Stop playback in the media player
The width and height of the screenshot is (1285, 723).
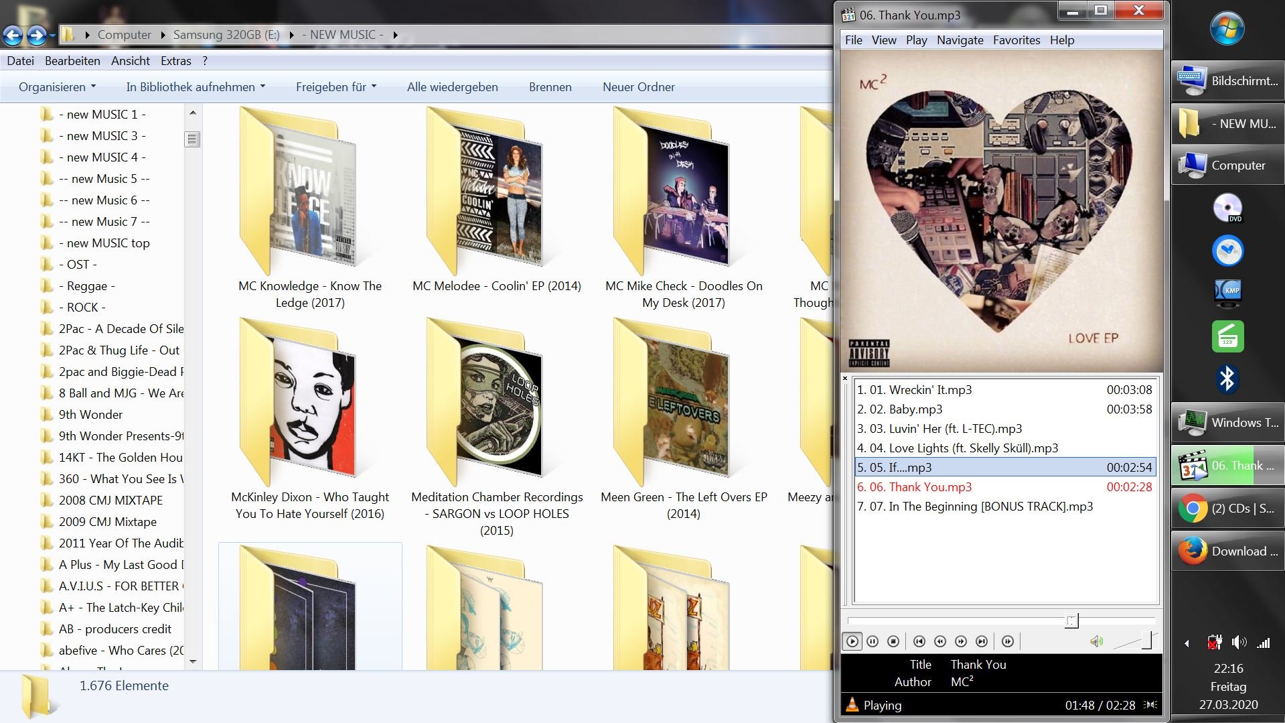(x=893, y=641)
